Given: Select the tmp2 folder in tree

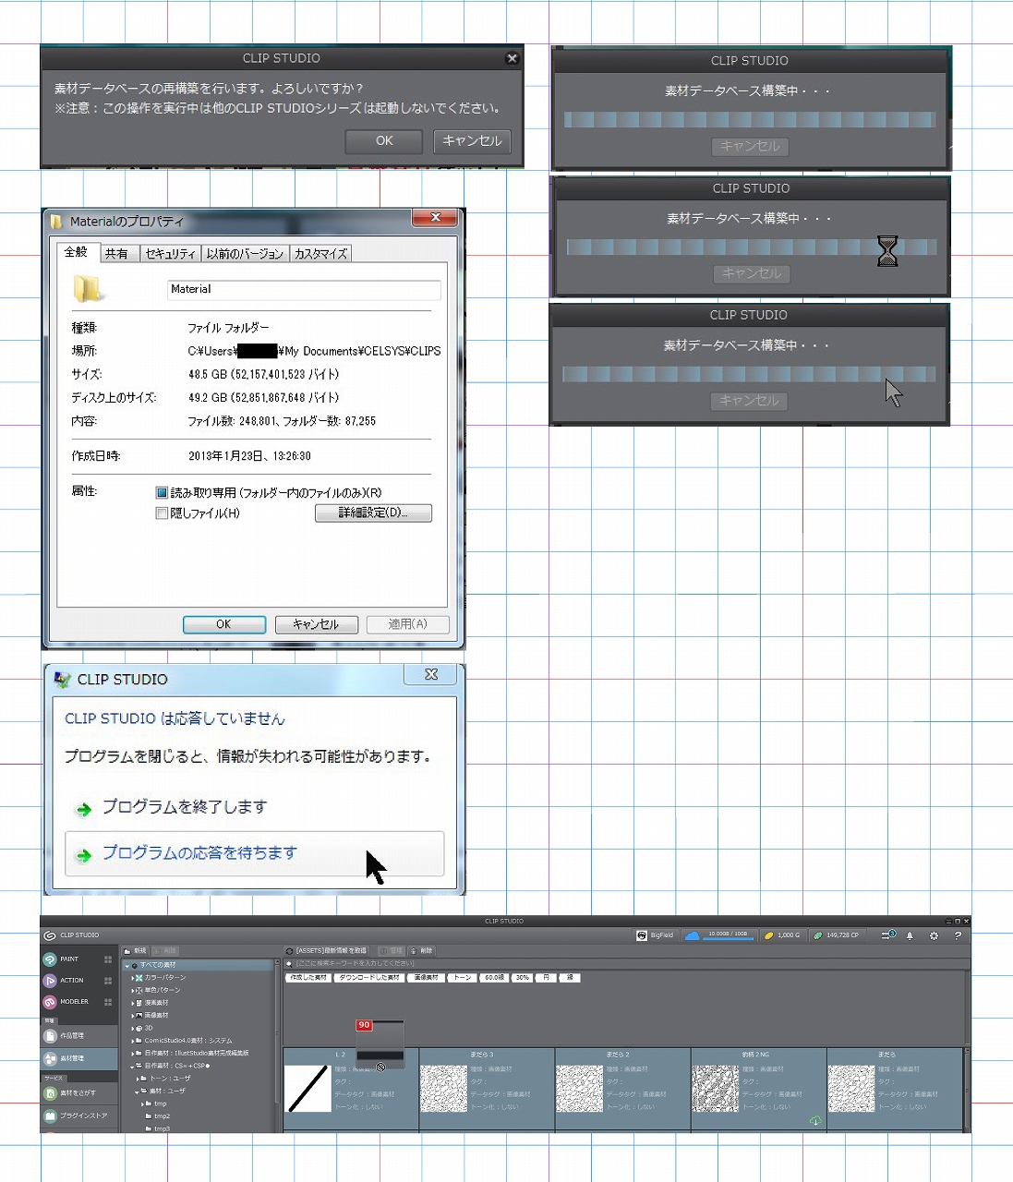Looking at the screenshot, I should [162, 1116].
